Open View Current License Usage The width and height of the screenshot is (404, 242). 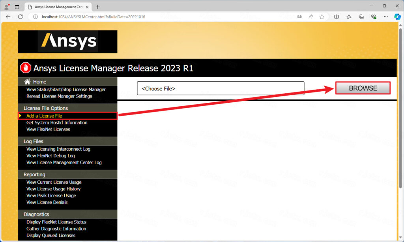pos(54,182)
